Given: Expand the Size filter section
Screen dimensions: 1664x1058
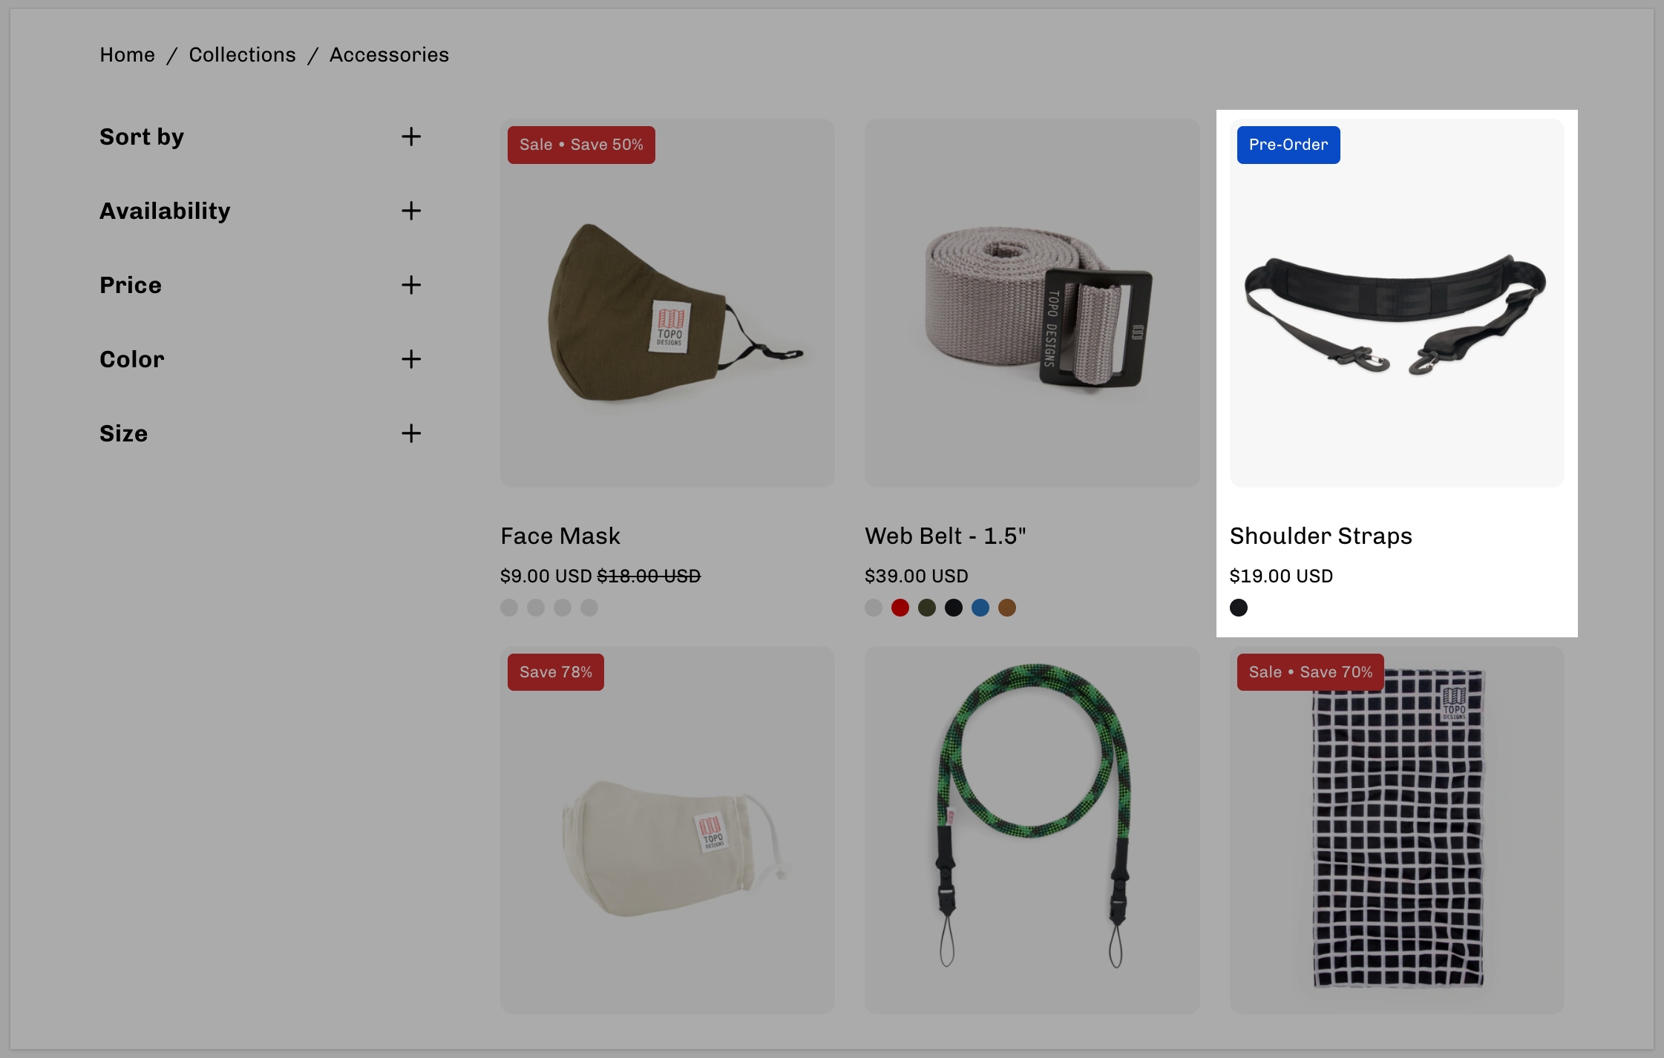Looking at the screenshot, I should pyautogui.click(x=261, y=433).
